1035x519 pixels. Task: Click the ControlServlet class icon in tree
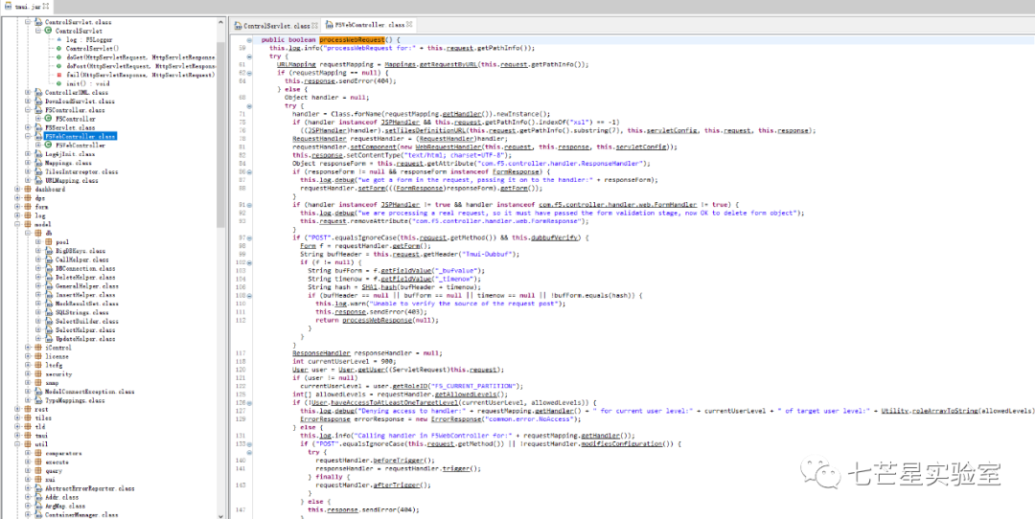tap(49, 31)
